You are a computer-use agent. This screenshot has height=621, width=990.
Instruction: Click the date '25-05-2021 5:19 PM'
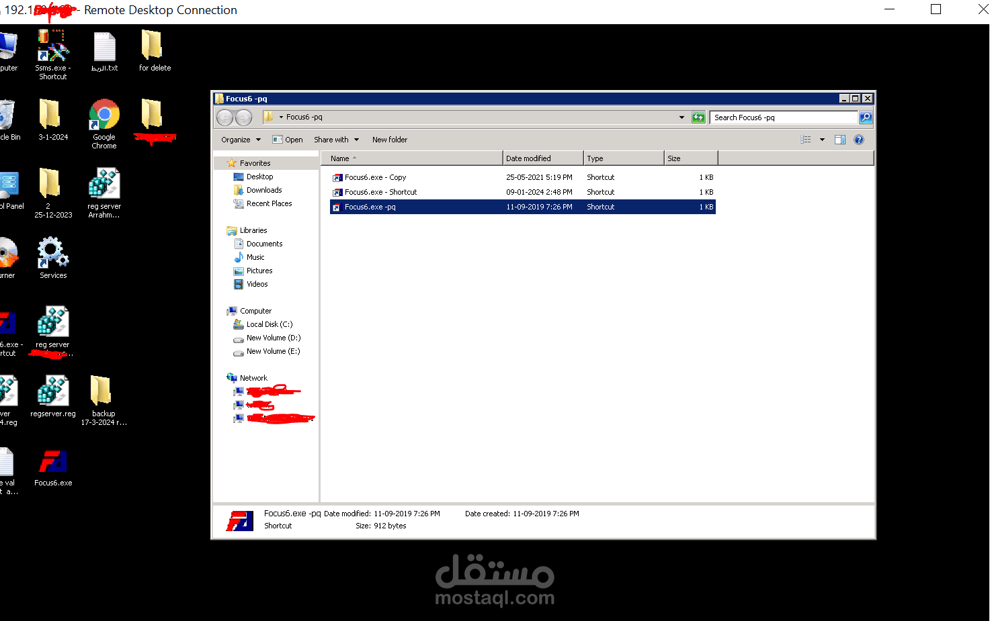pos(539,177)
